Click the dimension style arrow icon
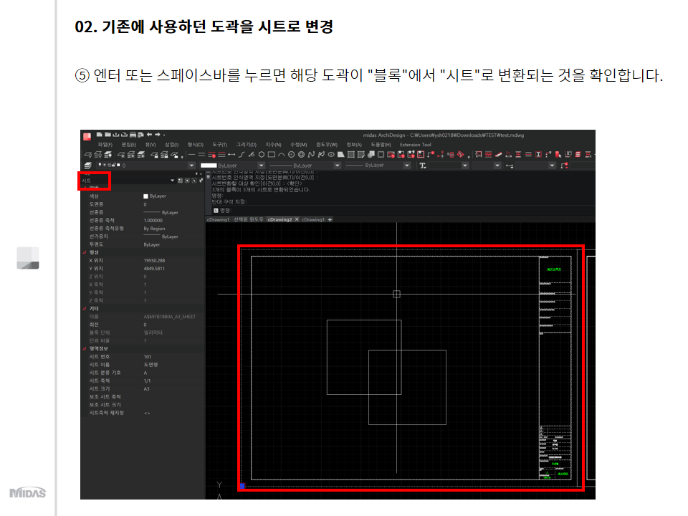This screenshot has width=688, height=516. (x=510, y=166)
